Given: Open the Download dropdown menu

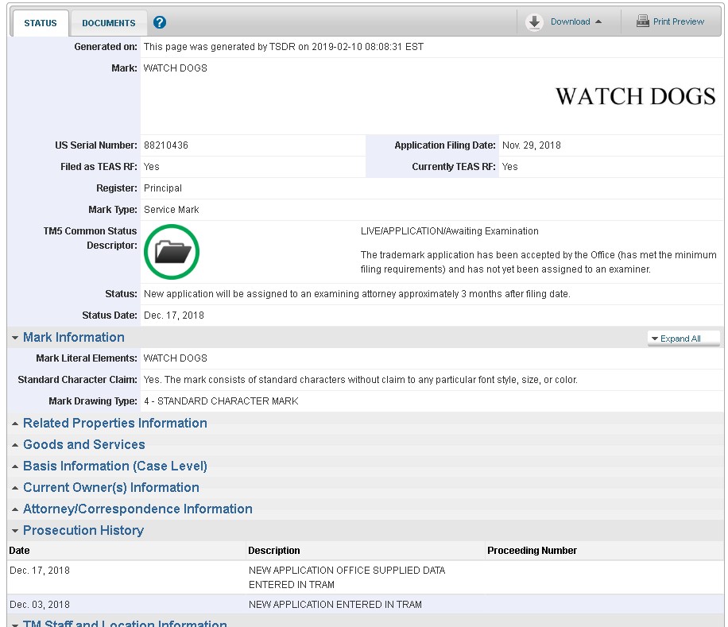Looking at the screenshot, I should coord(576,22).
